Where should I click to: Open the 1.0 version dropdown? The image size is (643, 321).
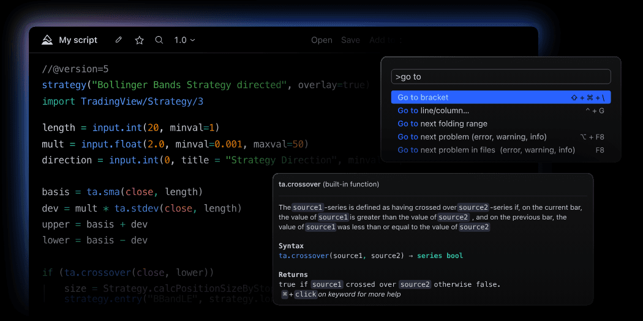coord(184,40)
